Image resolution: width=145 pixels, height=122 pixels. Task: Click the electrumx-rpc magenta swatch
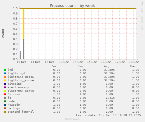click(5, 87)
